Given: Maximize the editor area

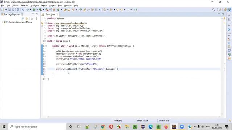Looking at the screenshot, I should (223, 14).
